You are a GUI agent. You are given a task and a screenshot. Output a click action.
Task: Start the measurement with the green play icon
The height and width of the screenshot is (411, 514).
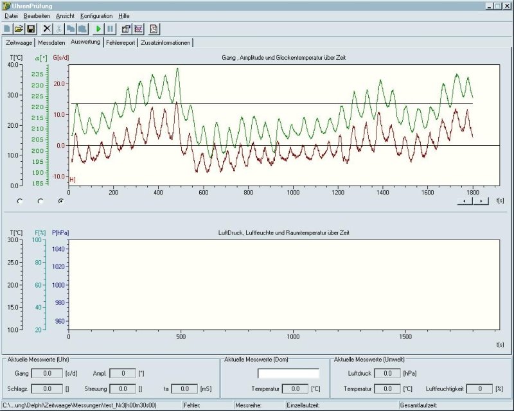point(98,29)
